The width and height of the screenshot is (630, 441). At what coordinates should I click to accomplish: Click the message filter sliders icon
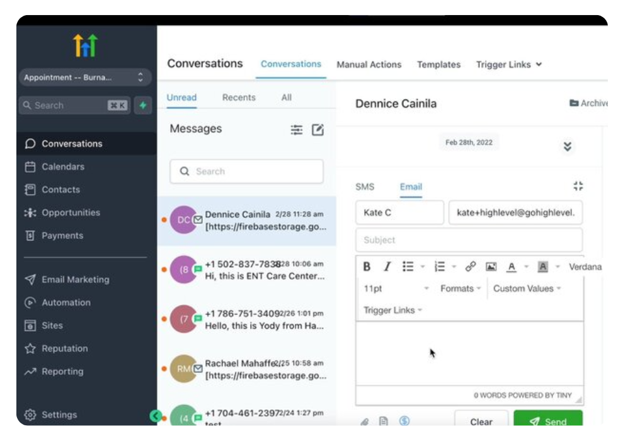coord(296,130)
